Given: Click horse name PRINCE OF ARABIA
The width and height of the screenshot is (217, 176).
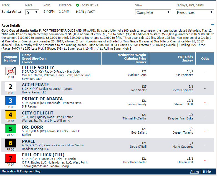Looking at the screenshot, I should click(42, 99).
